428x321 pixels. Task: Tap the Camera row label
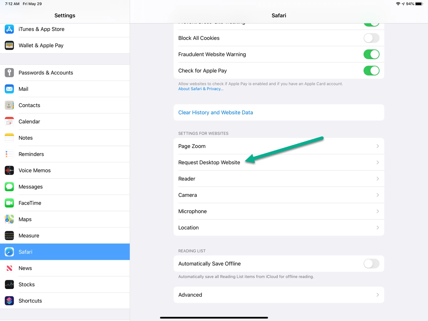click(x=187, y=195)
